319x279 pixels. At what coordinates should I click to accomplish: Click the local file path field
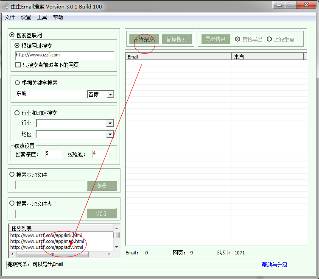pyautogui.click(x=50, y=185)
